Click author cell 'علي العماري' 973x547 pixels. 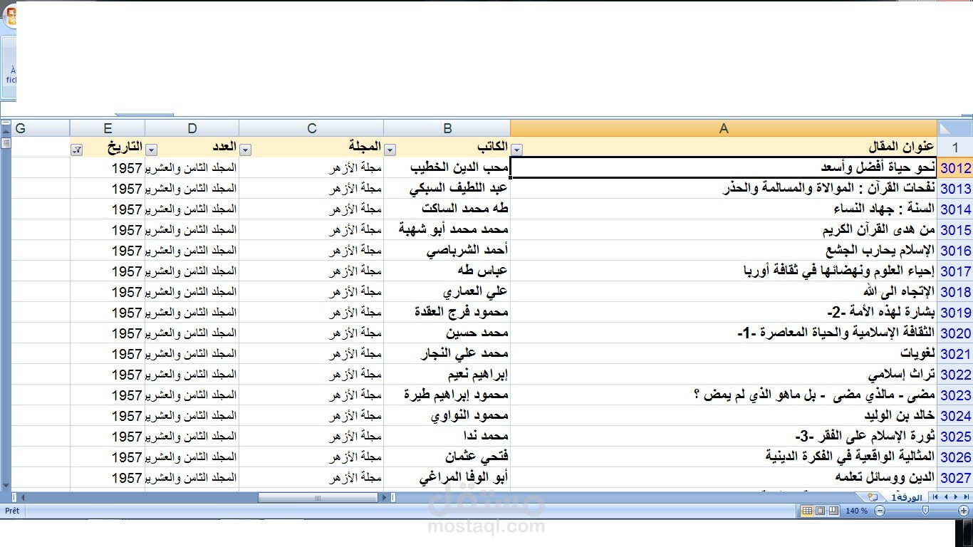point(447,292)
